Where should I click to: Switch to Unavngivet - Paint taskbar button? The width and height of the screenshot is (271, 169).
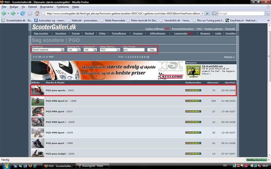pos(93,166)
